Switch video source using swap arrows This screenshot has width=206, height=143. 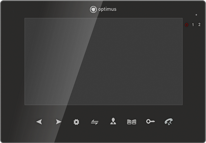[95, 122]
